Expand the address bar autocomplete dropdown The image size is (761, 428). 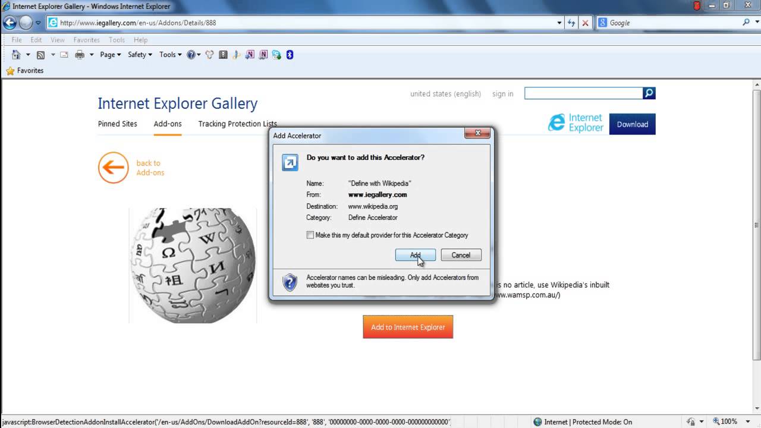[x=559, y=23]
